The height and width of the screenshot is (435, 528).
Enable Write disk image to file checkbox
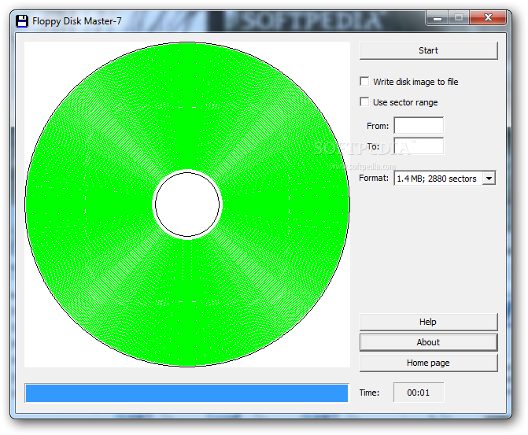(x=364, y=81)
